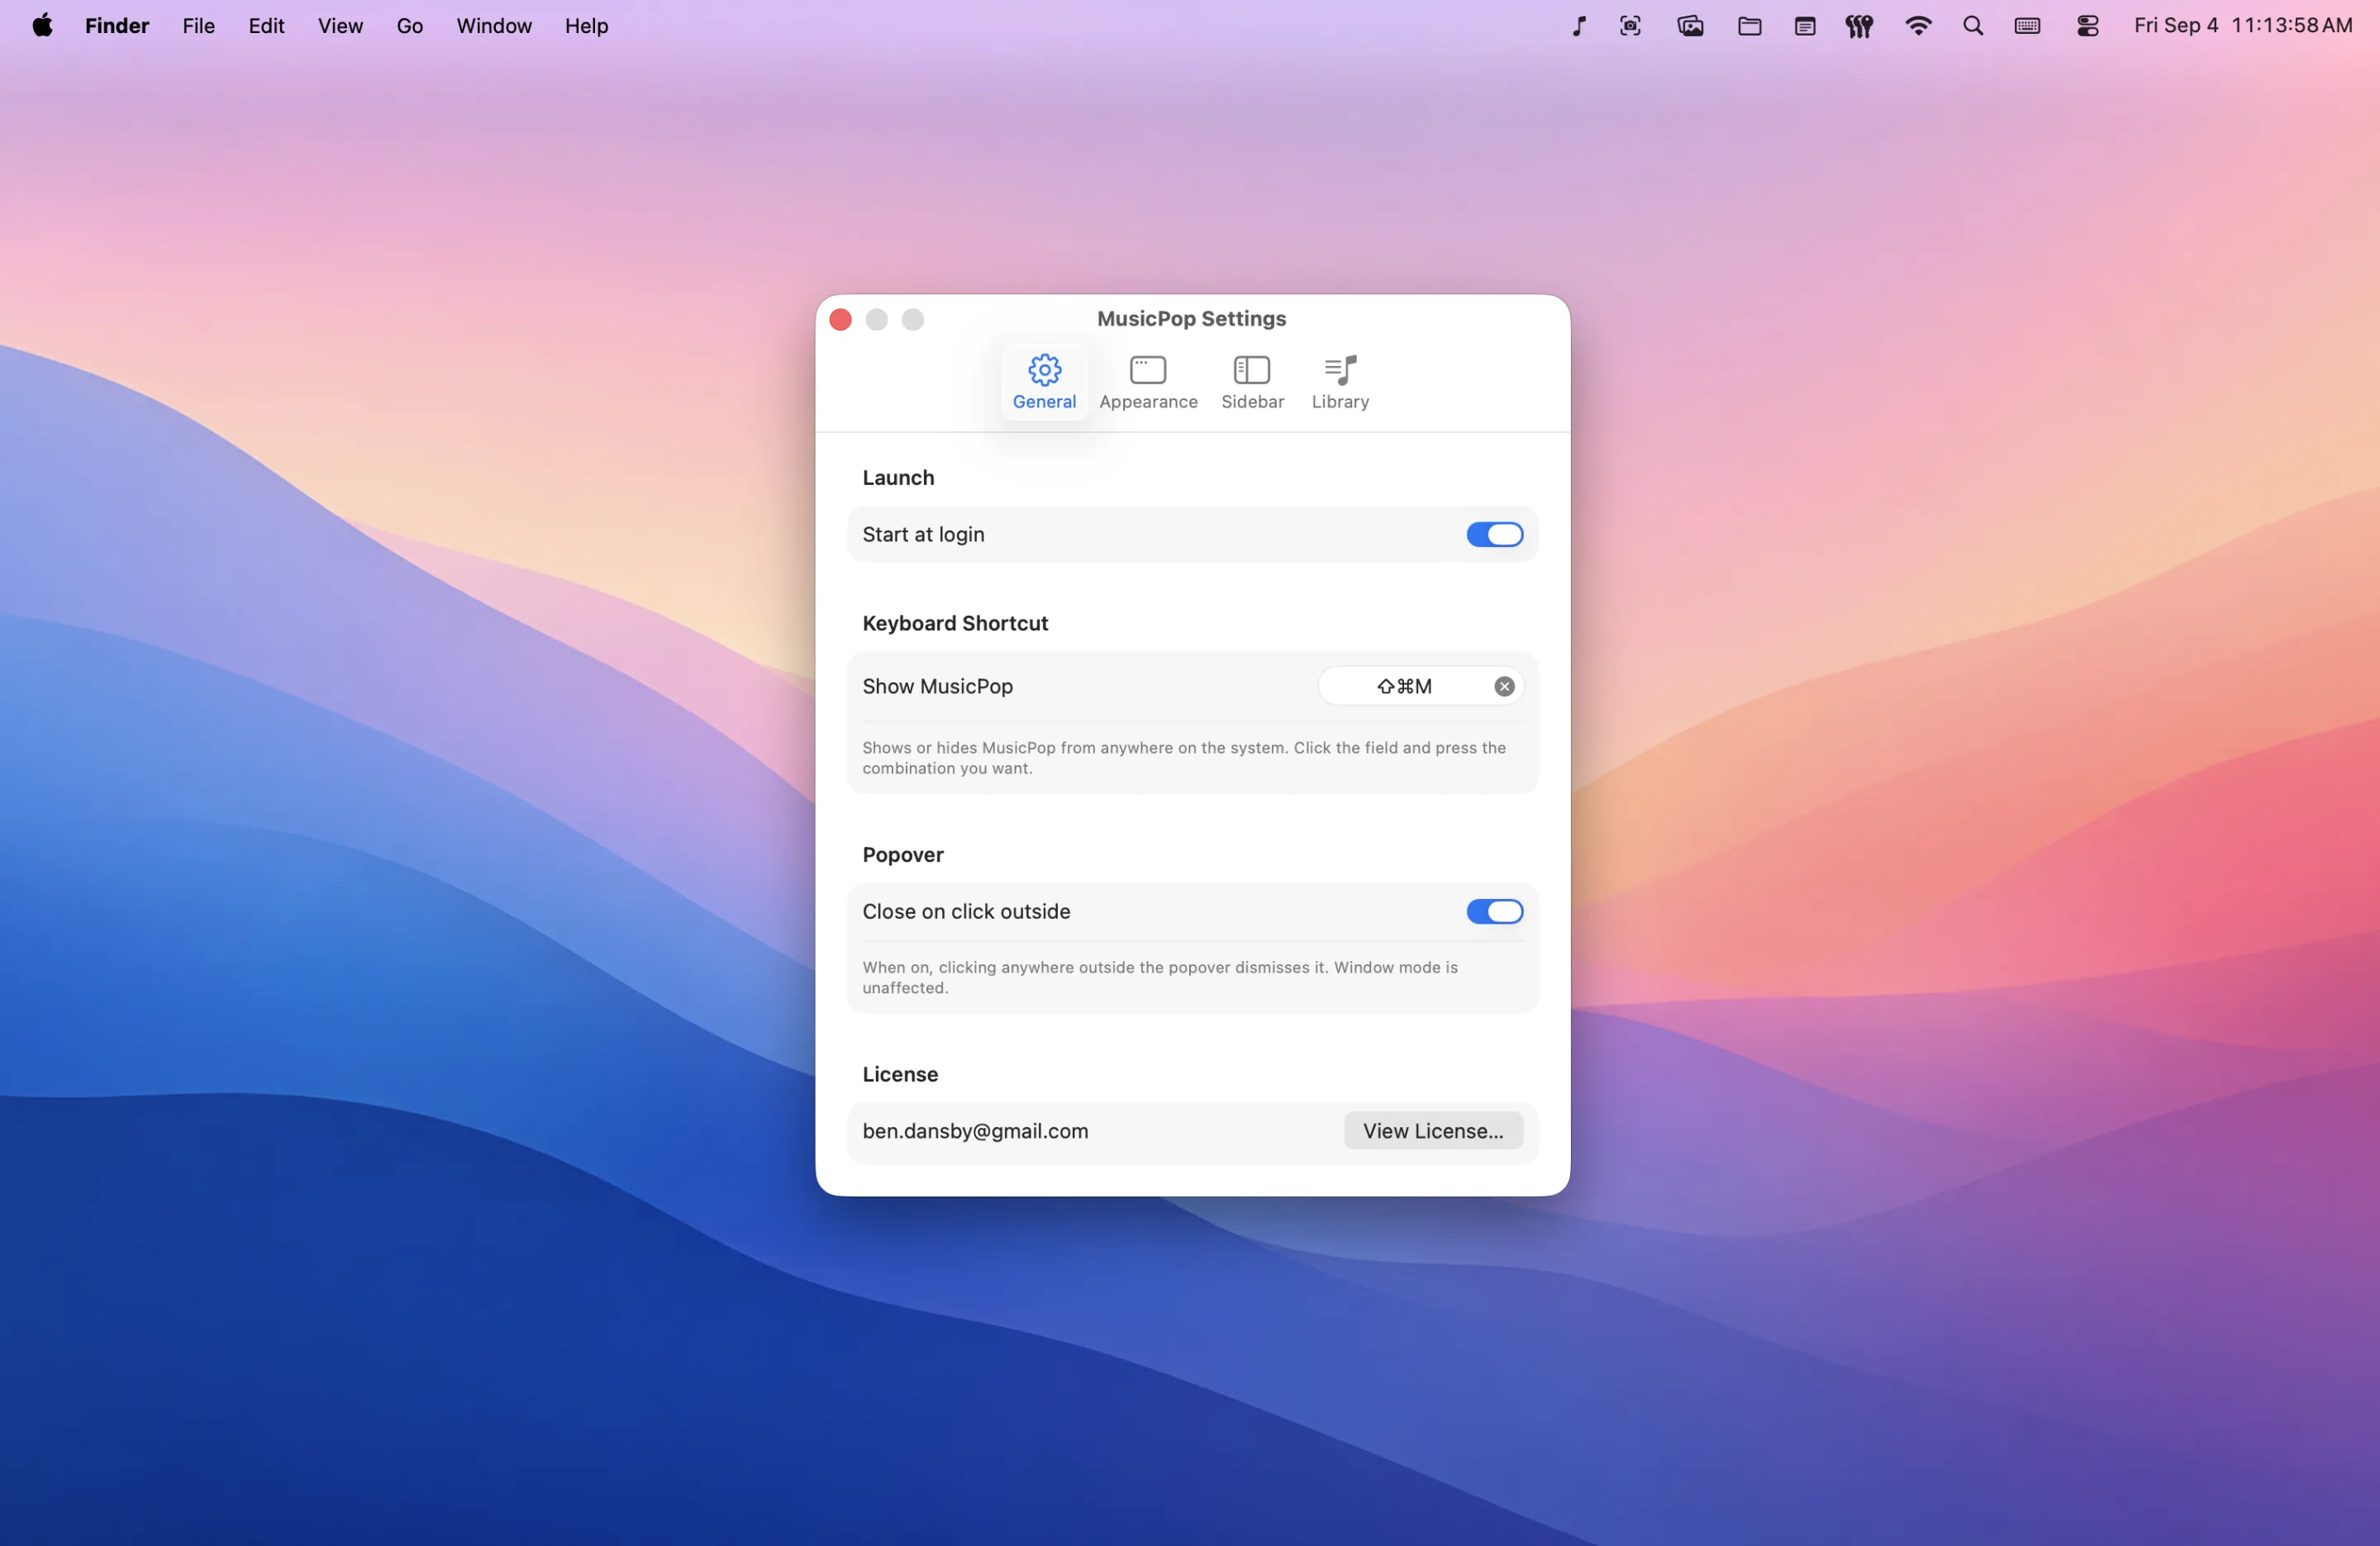Select the Library tab

(1340, 382)
